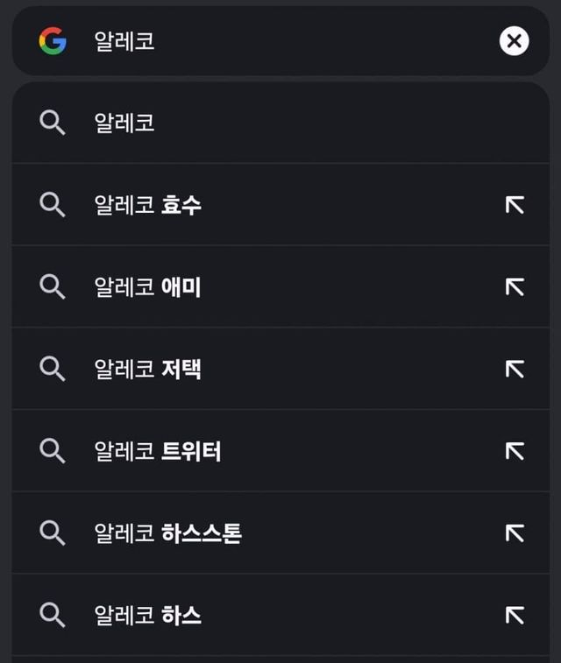Screen dimensions: 561x663
Task: Click the arrow icon beside 알레코 저택
Action: [515, 369]
